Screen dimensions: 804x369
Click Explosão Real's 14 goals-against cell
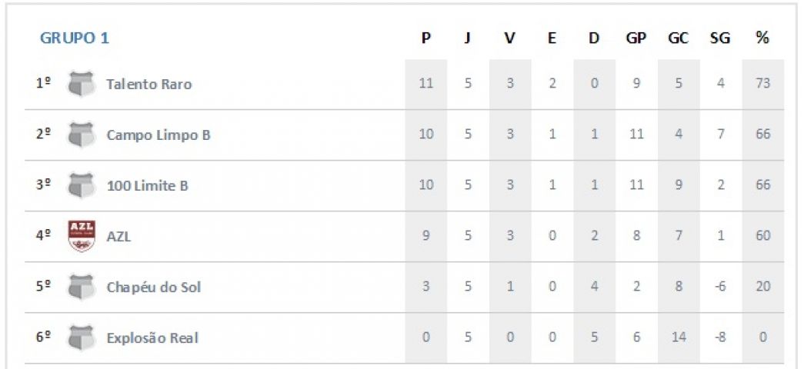679,337
